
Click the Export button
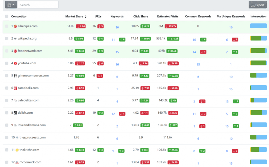[258, 5]
